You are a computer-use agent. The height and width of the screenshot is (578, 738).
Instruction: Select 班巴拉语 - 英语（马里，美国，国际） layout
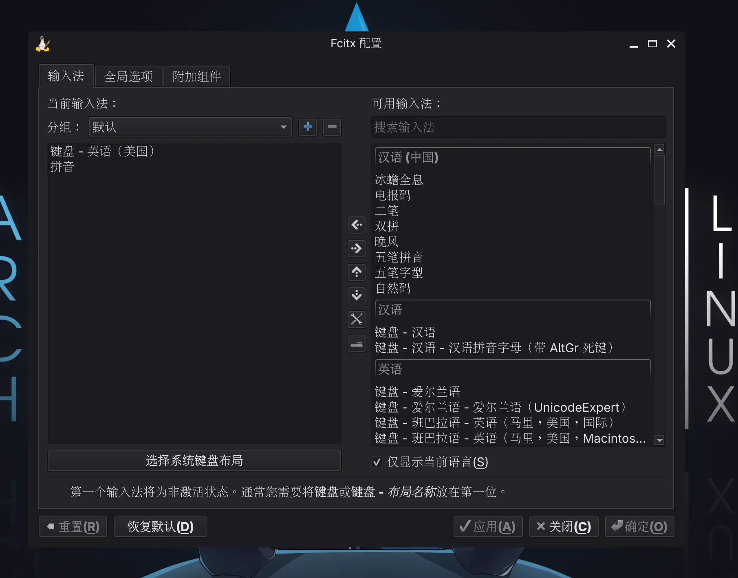tap(513, 423)
